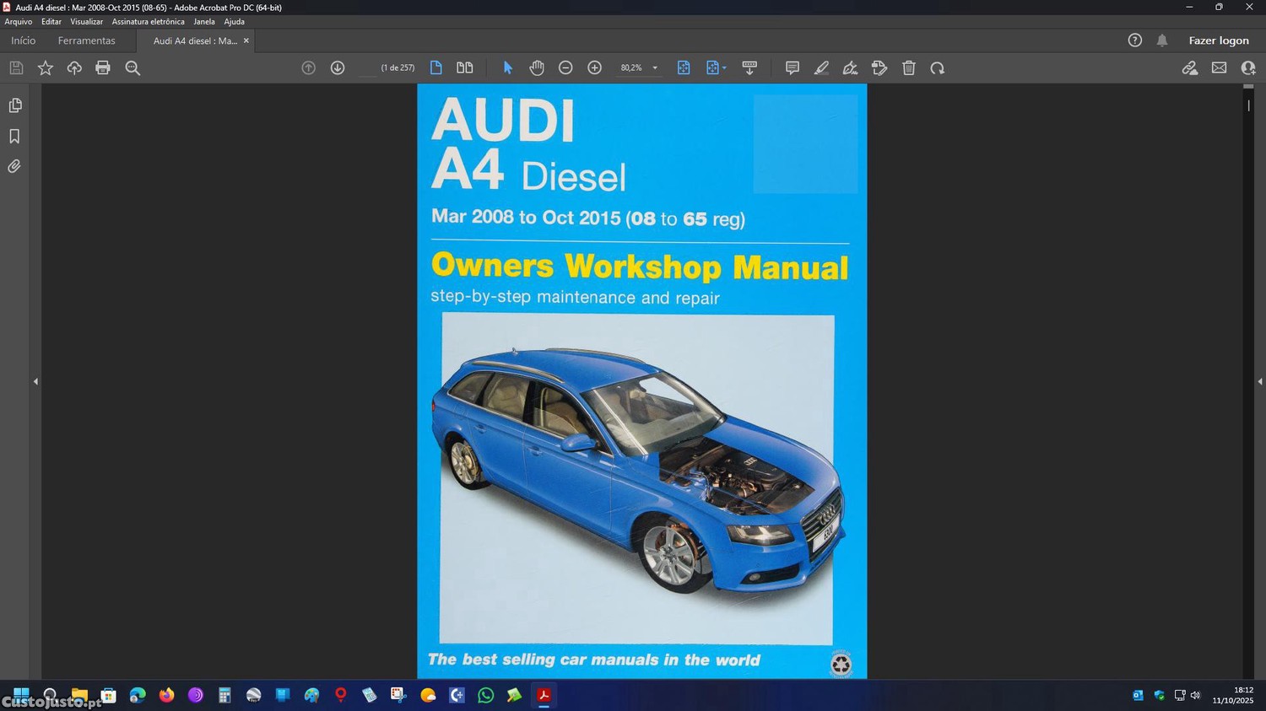Click the print file icon
Screen dimensions: 1266x711
pos(103,68)
